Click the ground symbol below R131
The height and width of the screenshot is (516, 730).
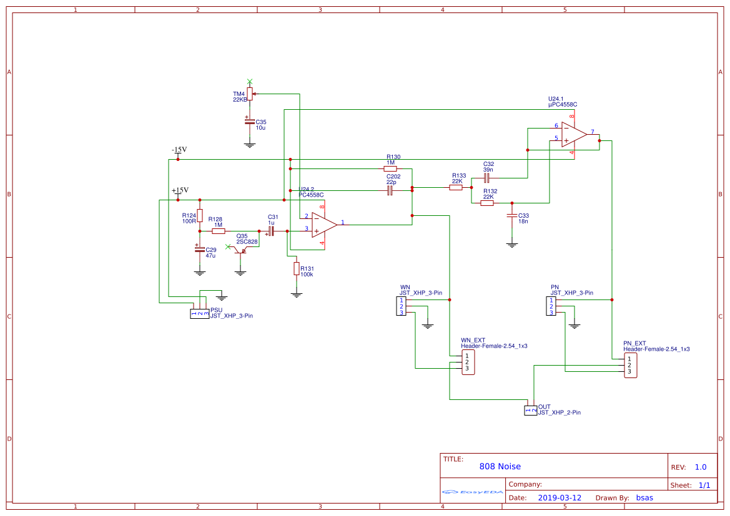296,295
